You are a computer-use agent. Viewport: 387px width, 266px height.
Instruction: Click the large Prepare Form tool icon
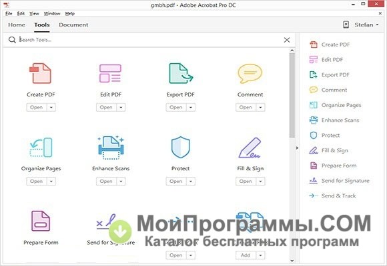[x=41, y=221]
